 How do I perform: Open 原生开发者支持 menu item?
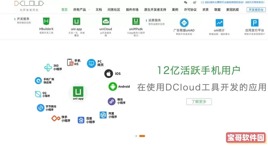155,10
